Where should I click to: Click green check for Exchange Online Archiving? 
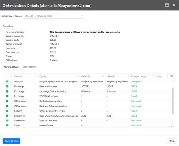(x=7, y=91)
